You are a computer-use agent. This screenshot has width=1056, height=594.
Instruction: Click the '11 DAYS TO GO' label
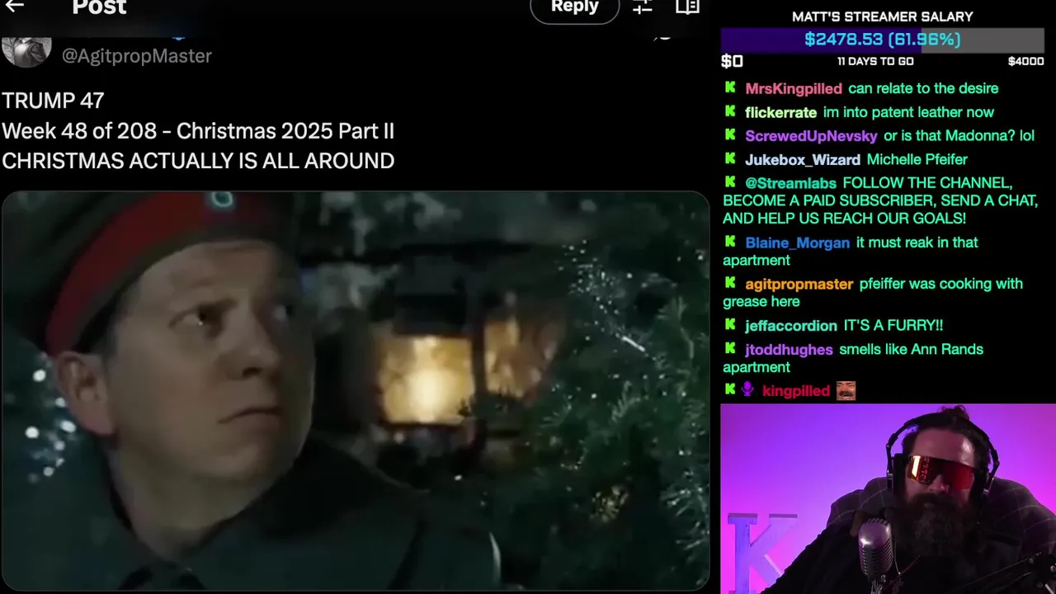(x=875, y=61)
